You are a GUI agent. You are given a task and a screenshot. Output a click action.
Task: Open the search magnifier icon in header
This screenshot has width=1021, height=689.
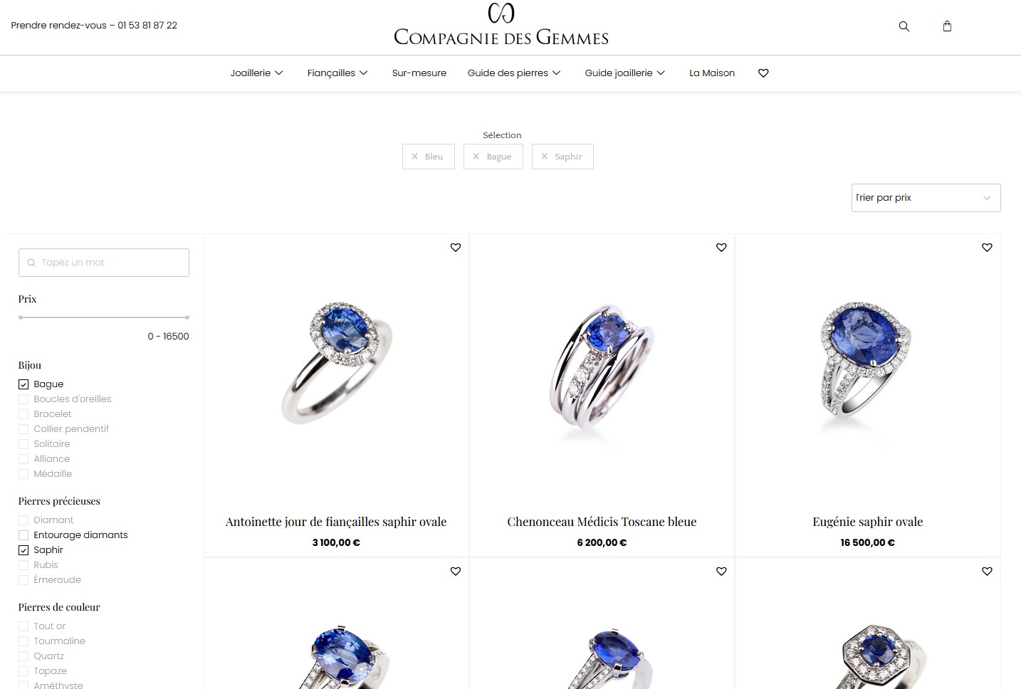(904, 26)
